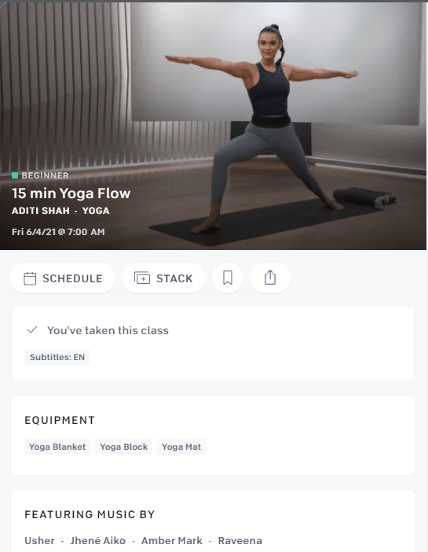Select the Yoga Mat equipment tag
Viewport: 428px width, 552px height.
(181, 447)
